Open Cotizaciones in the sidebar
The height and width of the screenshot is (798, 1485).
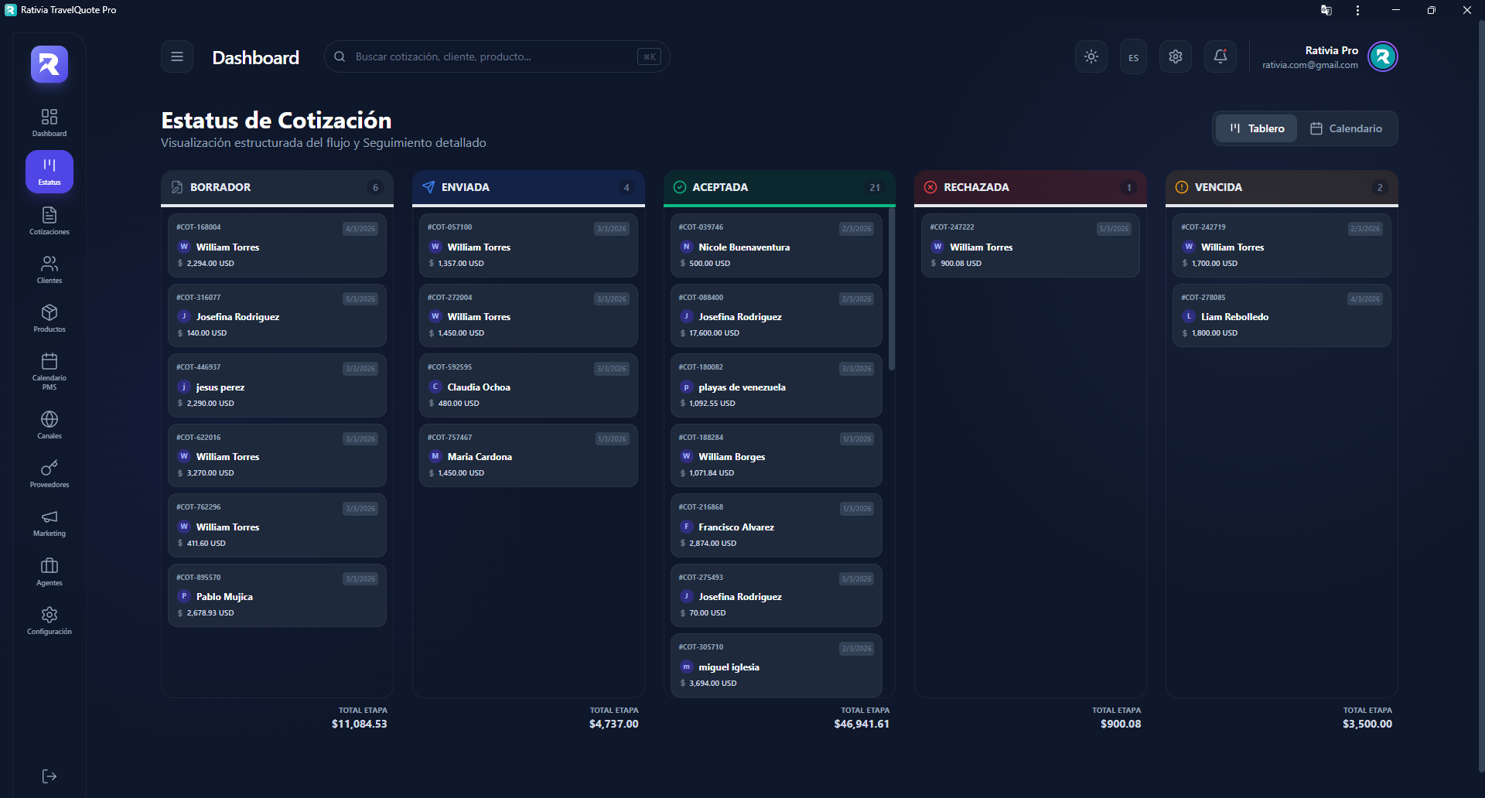(x=49, y=220)
